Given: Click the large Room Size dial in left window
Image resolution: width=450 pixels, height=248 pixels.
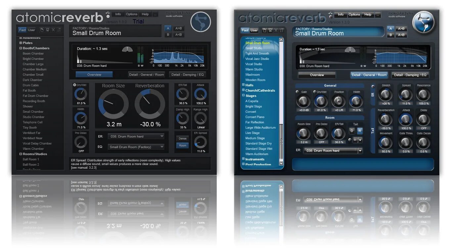Looking at the screenshot, I should coord(113,104).
